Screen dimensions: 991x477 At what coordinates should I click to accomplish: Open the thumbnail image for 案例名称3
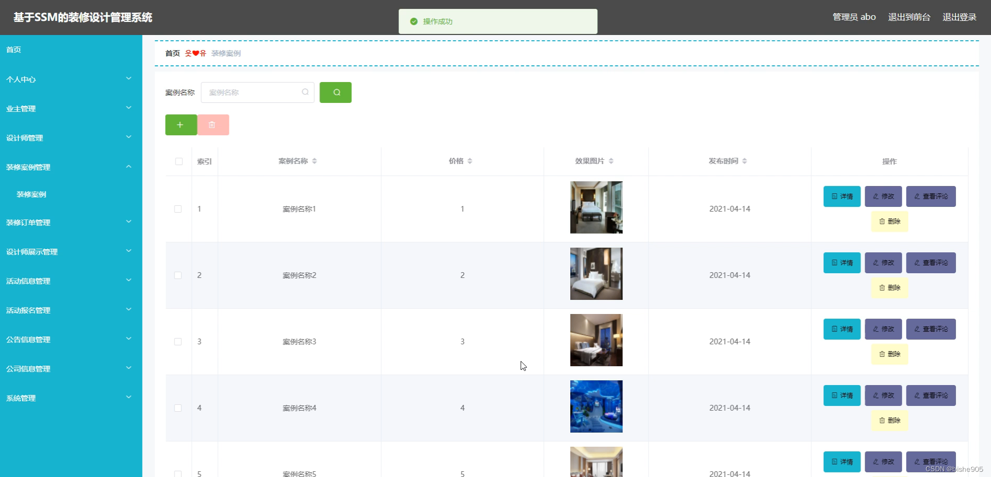click(596, 340)
